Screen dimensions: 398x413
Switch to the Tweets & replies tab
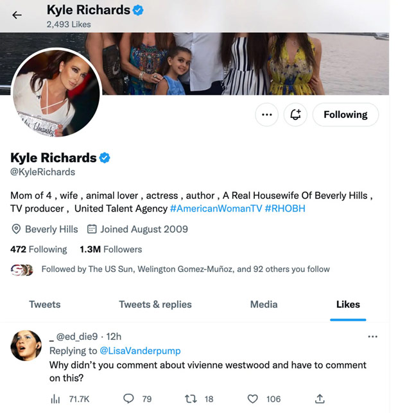point(155,304)
